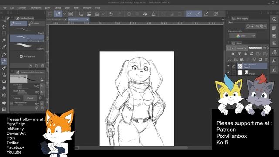Select the Pencil tool in toolbox
Screen dimensions: 279x157
pyautogui.click(x=4, y=61)
